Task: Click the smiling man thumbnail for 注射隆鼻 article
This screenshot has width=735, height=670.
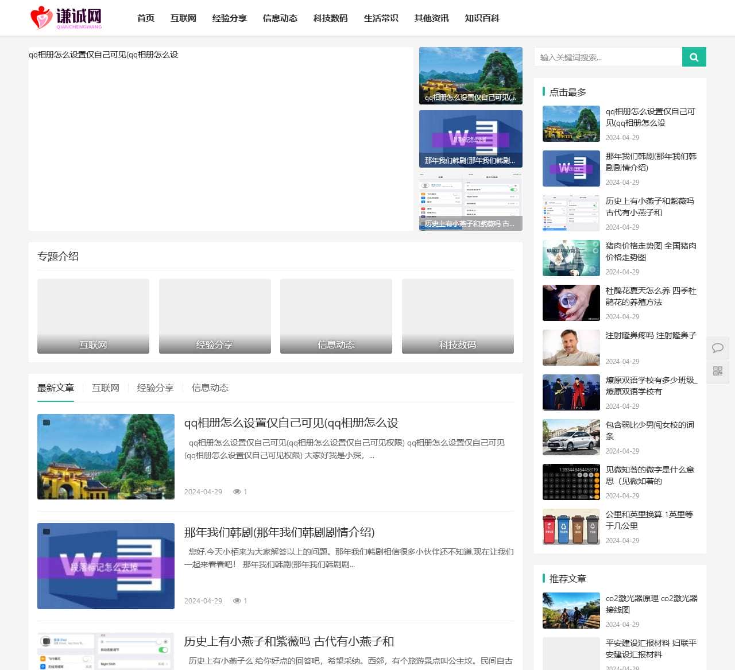Action: (x=571, y=347)
